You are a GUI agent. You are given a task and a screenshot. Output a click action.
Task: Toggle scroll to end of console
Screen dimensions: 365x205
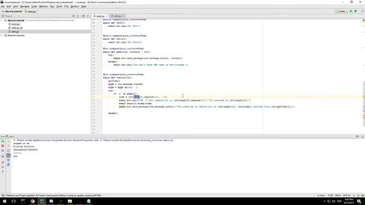coord(9,155)
